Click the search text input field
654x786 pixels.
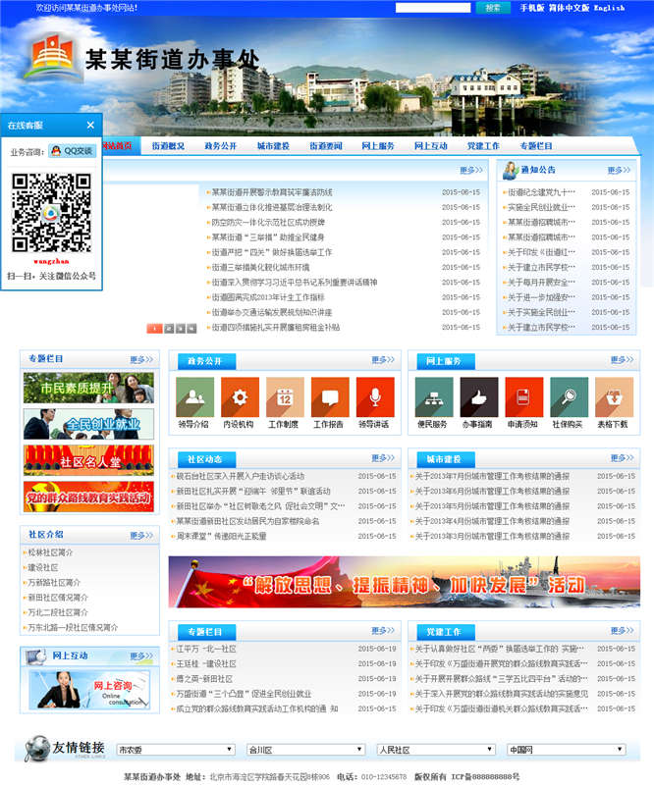(432, 8)
